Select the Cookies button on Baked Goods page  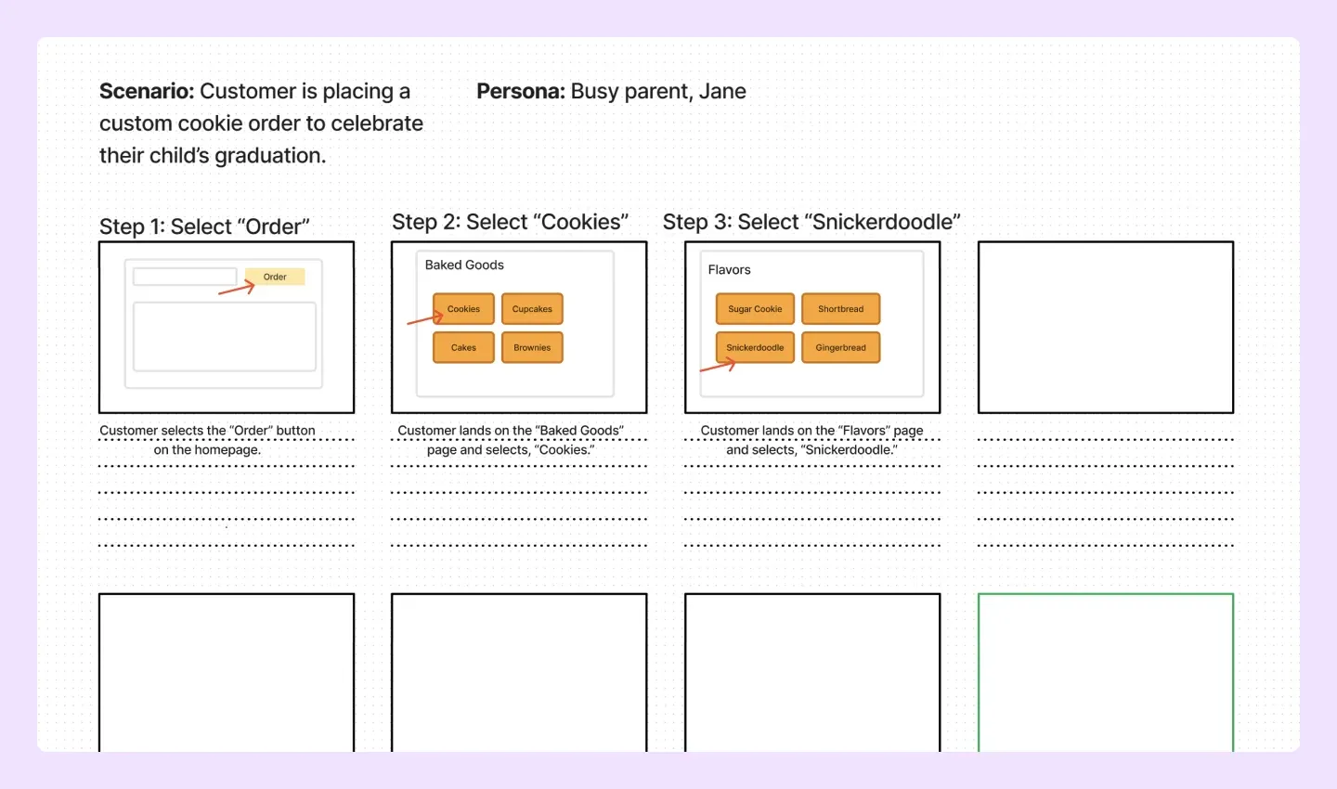(x=462, y=308)
